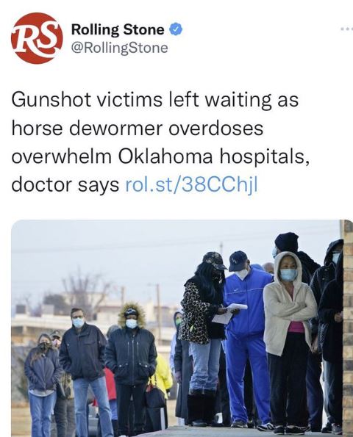Image resolution: width=353 pixels, height=437 pixels.
Task: Open the @RollingStone handle link
Action: click(119, 48)
